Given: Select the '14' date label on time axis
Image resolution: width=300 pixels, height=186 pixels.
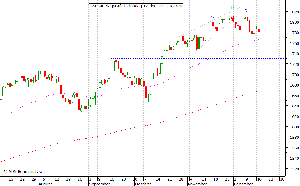Looking at the screenshot, I should pyautogui.click(x=158, y=179).
